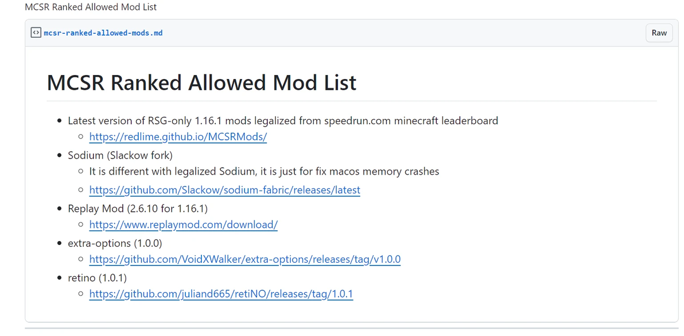
Task: Click the 'extra-options (1.0.0)' list item text
Action: point(115,243)
